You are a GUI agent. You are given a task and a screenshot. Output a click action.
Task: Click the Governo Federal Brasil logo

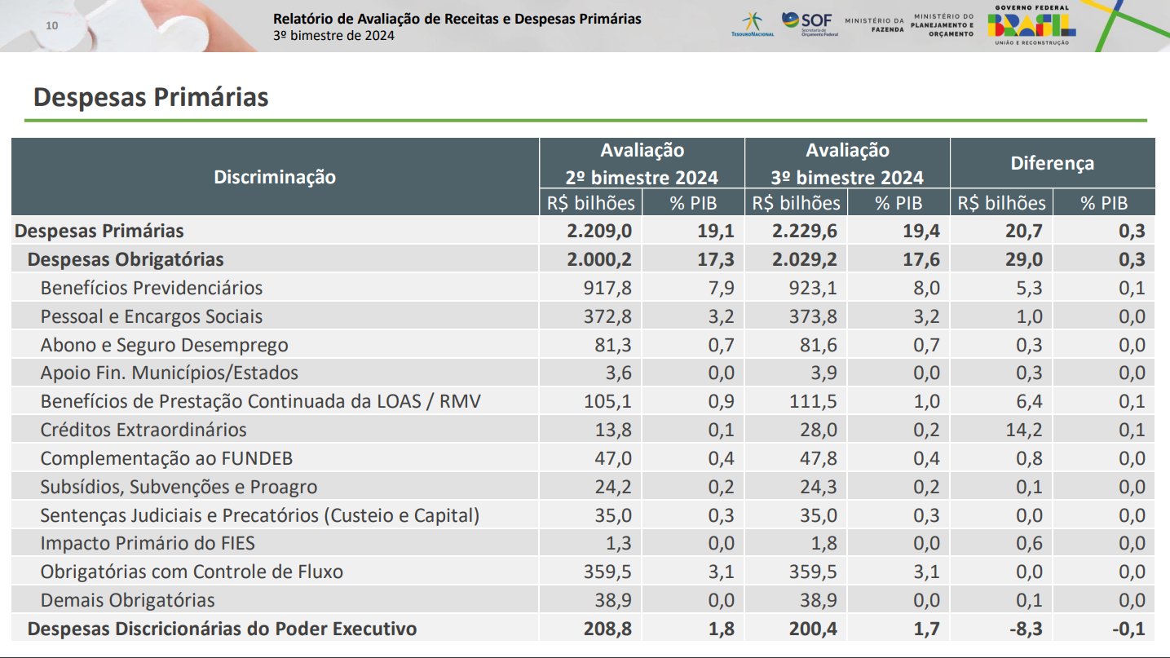(1031, 24)
